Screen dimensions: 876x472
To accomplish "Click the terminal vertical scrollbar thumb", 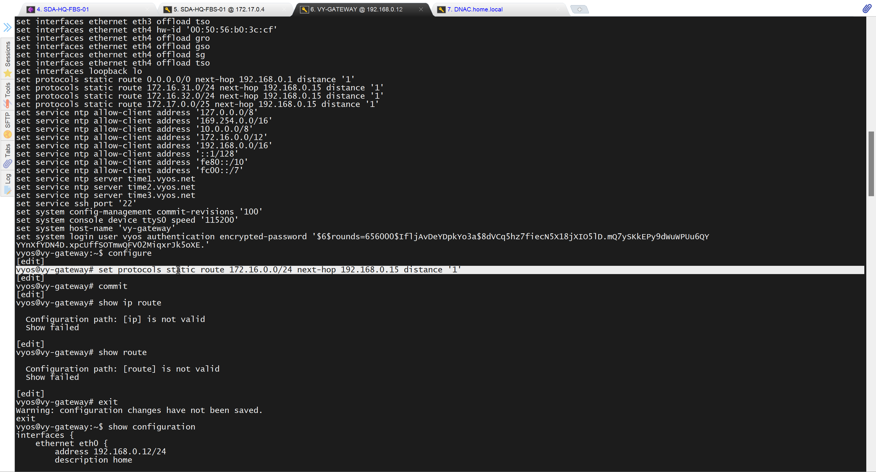I will pyautogui.click(x=871, y=164).
